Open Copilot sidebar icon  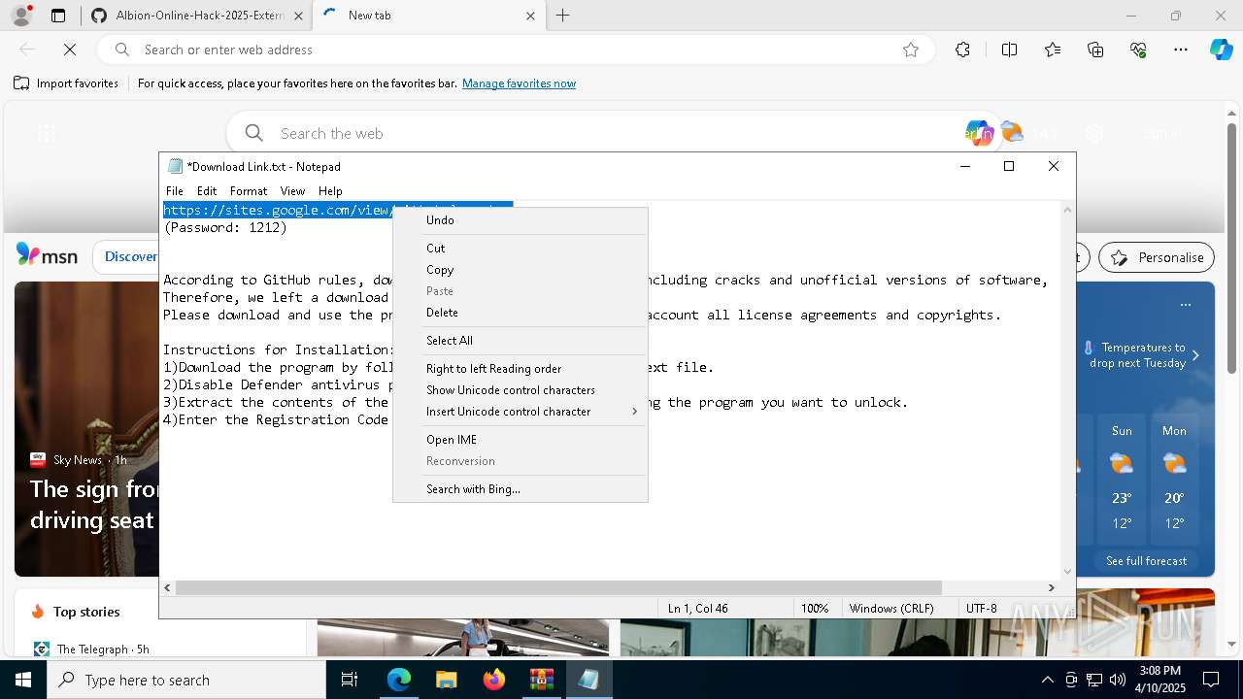(1221, 50)
